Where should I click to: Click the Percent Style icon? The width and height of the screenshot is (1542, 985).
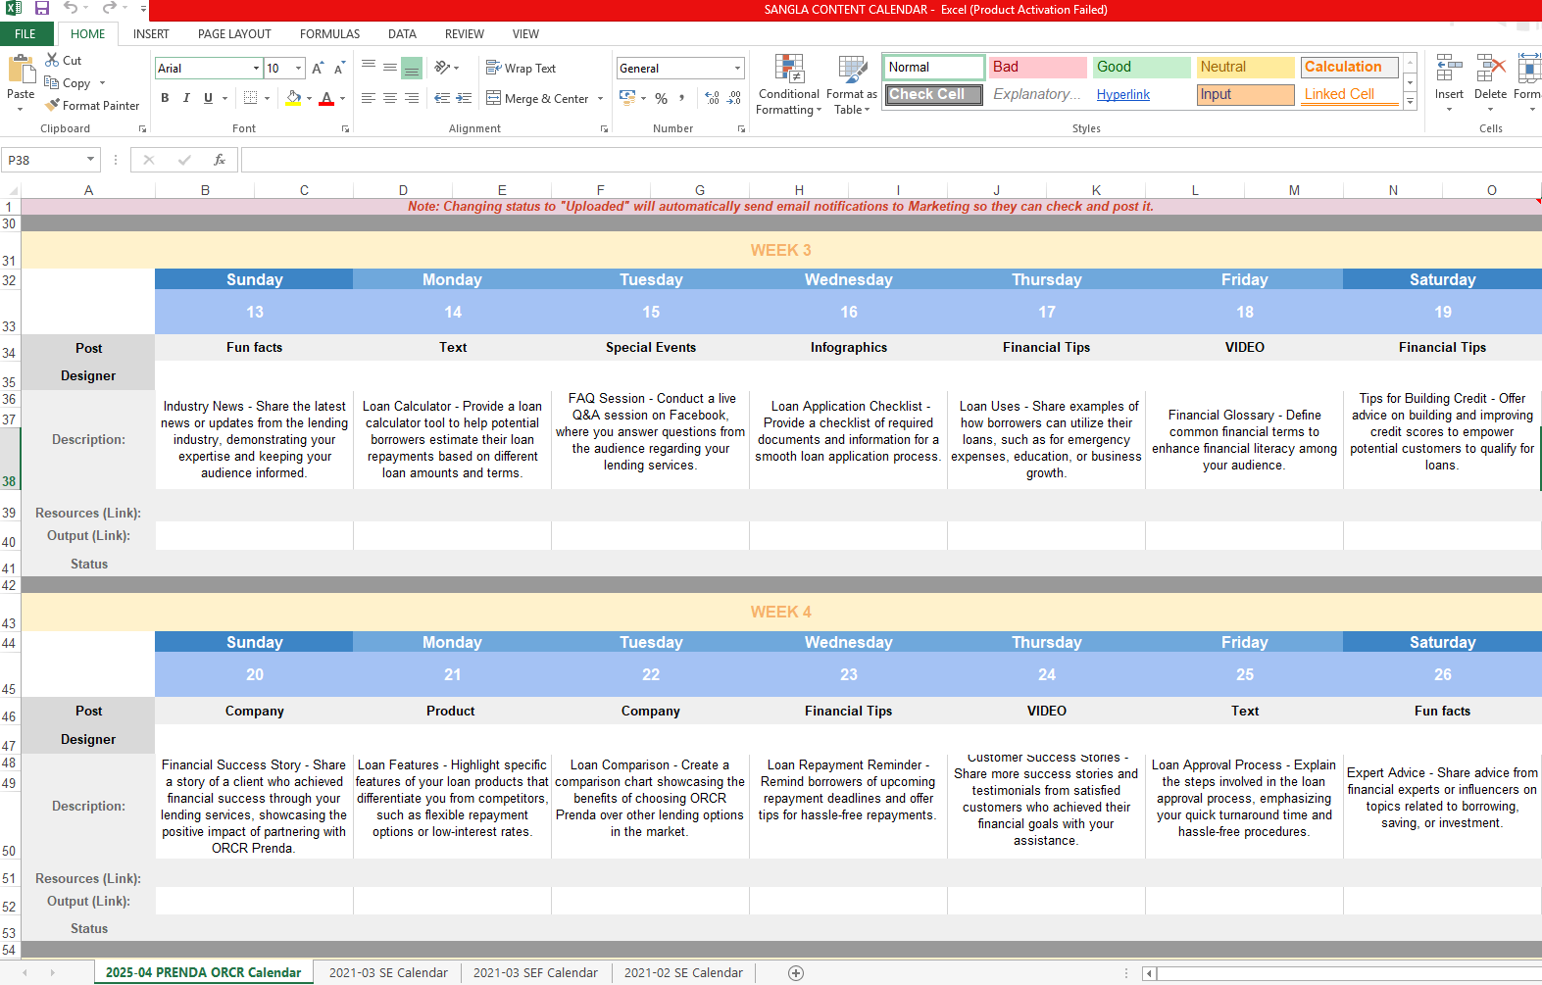pyautogui.click(x=662, y=98)
